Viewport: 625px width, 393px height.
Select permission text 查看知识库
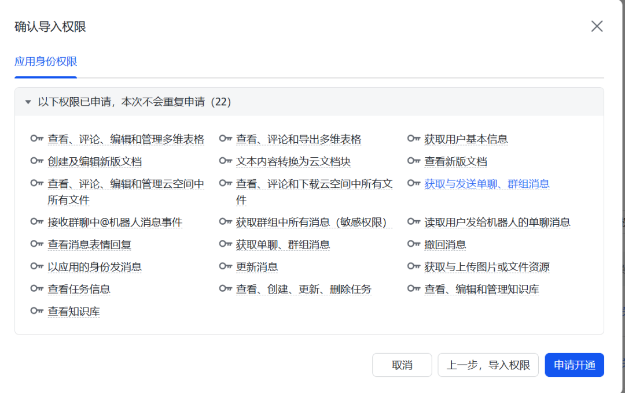(x=73, y=312)
